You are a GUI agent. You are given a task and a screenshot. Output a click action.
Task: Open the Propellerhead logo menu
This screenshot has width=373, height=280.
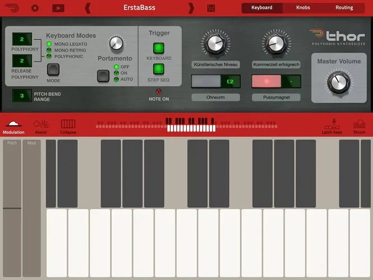coord(12,8)
